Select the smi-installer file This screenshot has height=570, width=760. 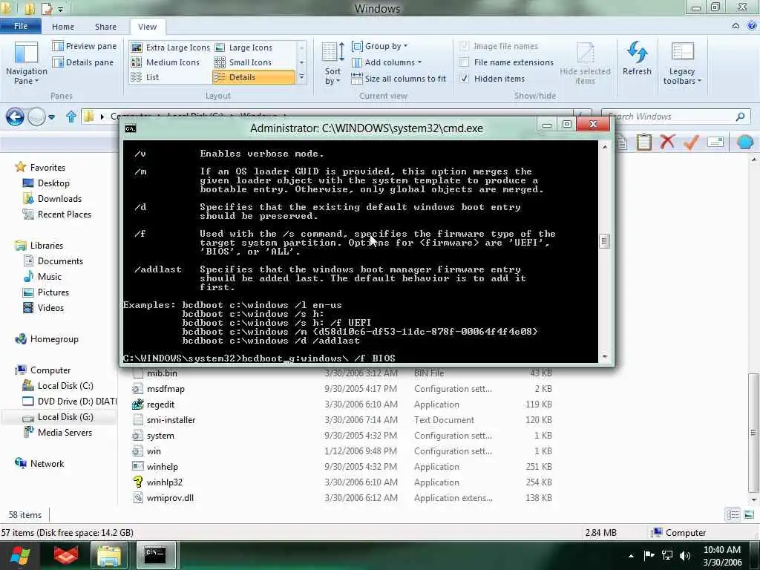171,420
